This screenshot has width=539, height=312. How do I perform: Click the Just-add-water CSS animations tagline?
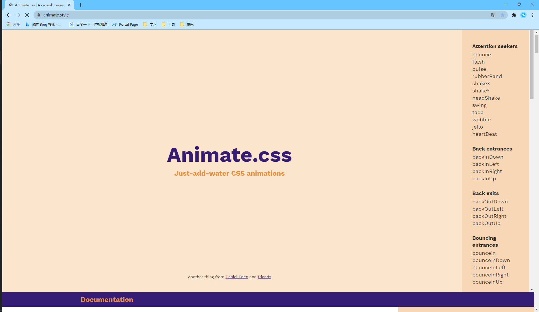(x=229, y=173)
